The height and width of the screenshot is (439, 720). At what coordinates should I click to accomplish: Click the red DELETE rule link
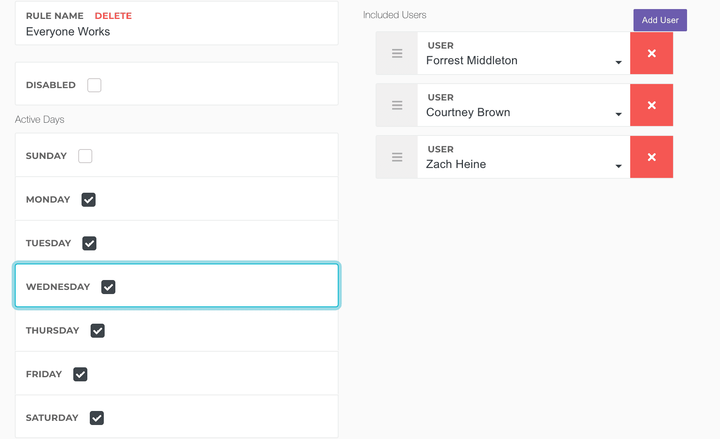click(113, 16)
